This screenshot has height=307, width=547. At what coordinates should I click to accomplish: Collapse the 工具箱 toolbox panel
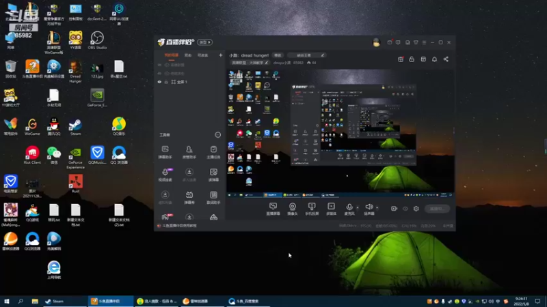[217, 134]
